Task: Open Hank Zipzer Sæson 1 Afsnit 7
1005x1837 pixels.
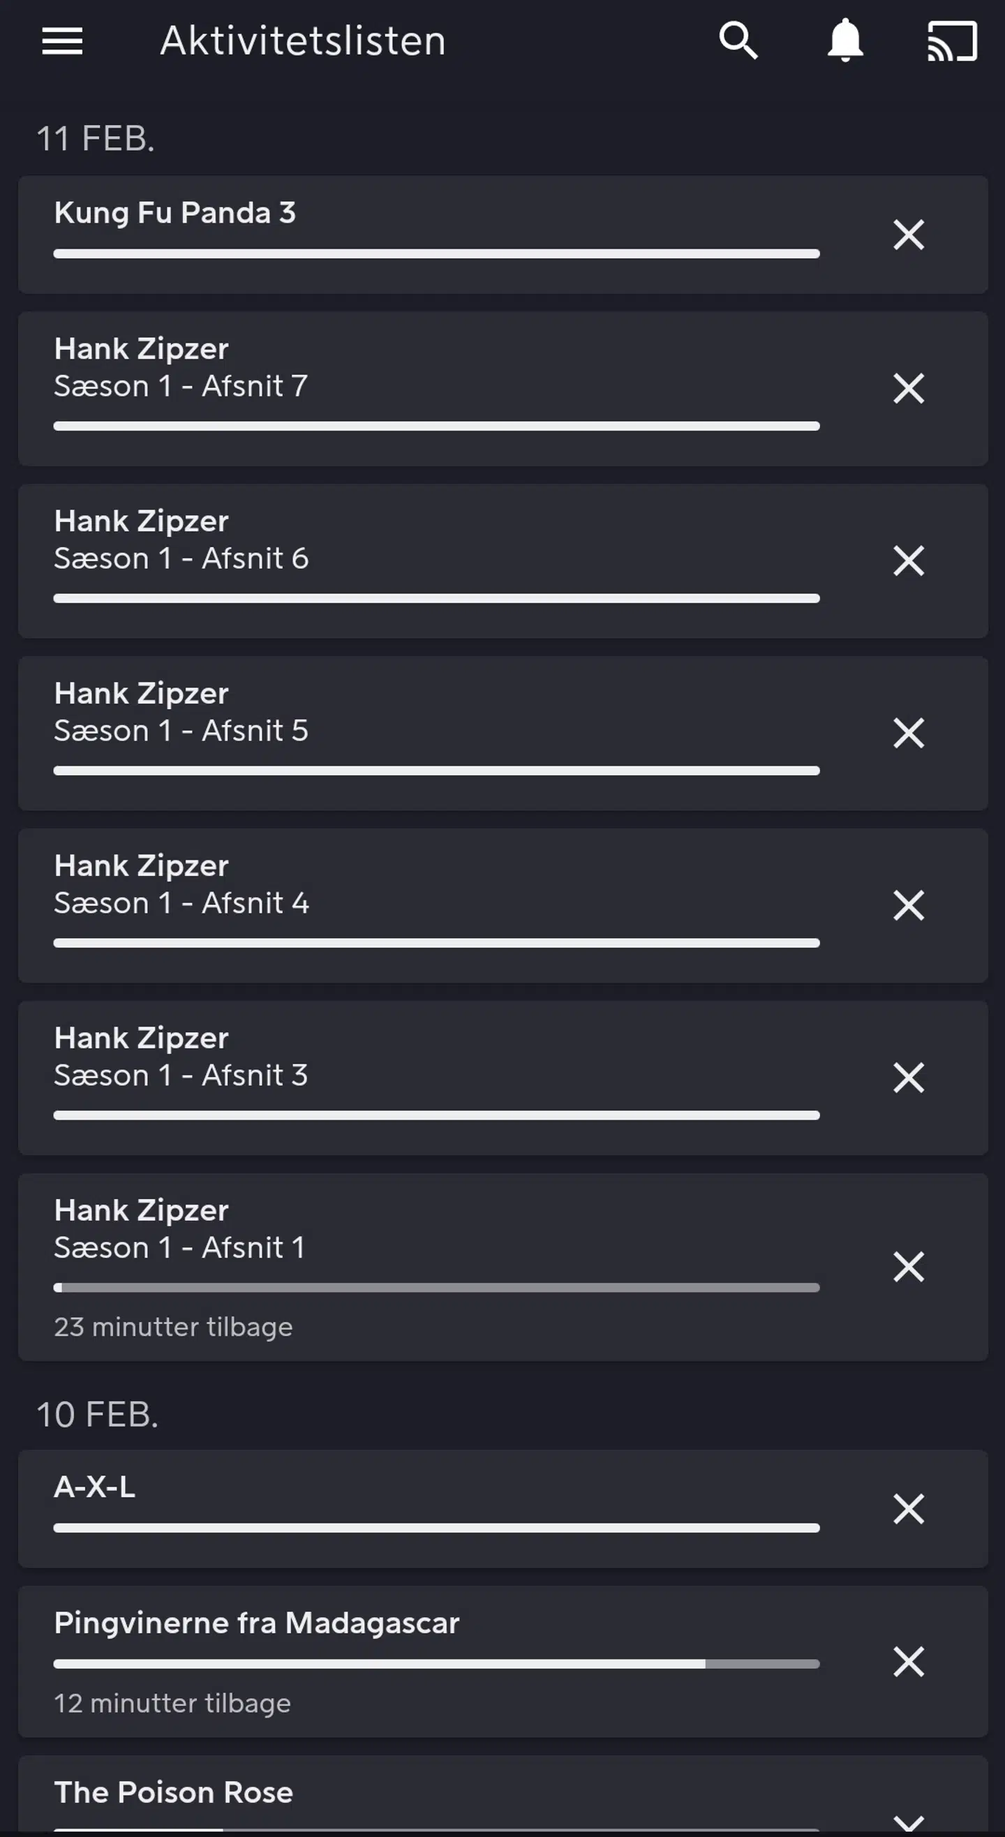Action: (x=181, y=368)
